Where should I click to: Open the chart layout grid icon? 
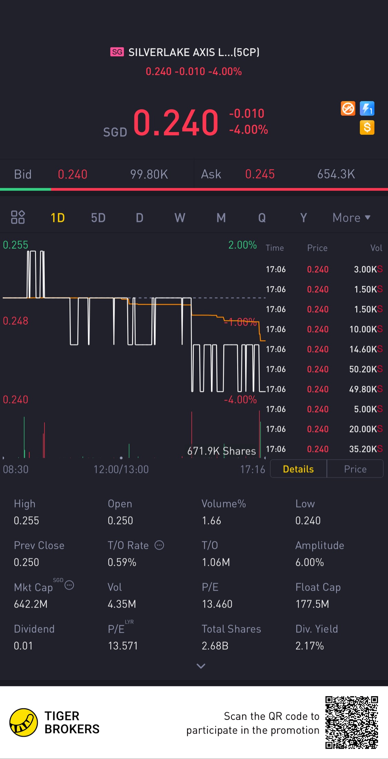click(x=18, y=217)
